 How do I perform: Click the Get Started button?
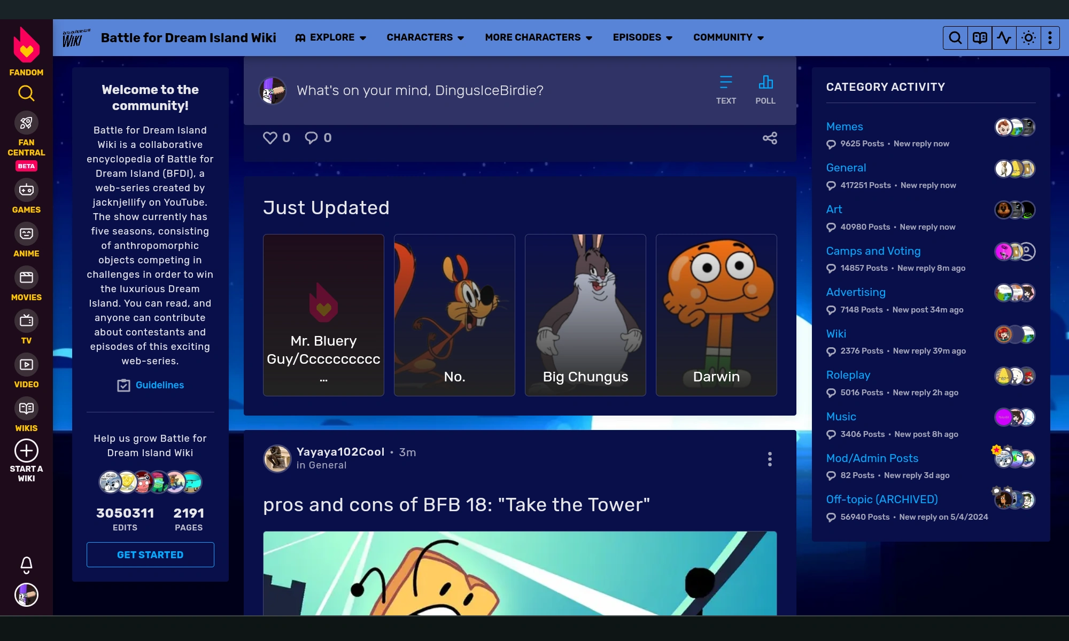[150, 554]
